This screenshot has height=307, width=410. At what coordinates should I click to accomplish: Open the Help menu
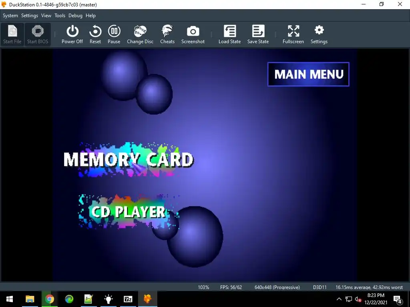[91, 16]
